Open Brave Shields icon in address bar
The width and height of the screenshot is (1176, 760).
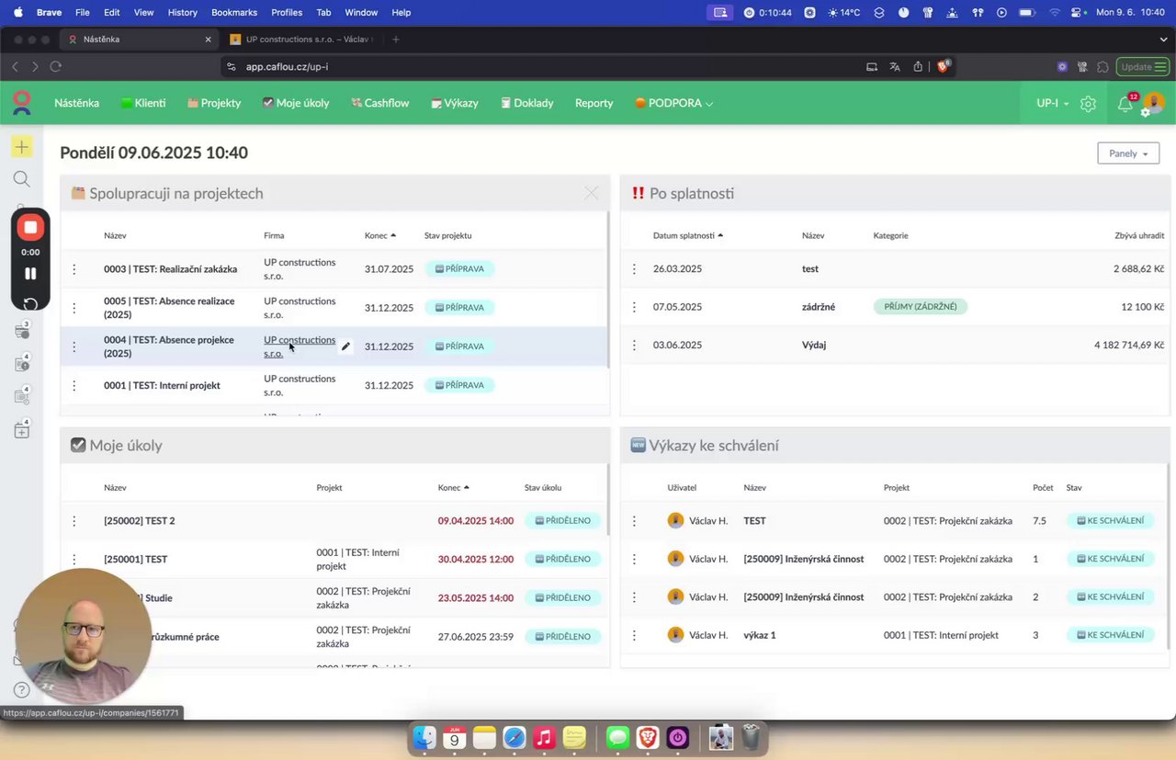[x=943, y=66]
